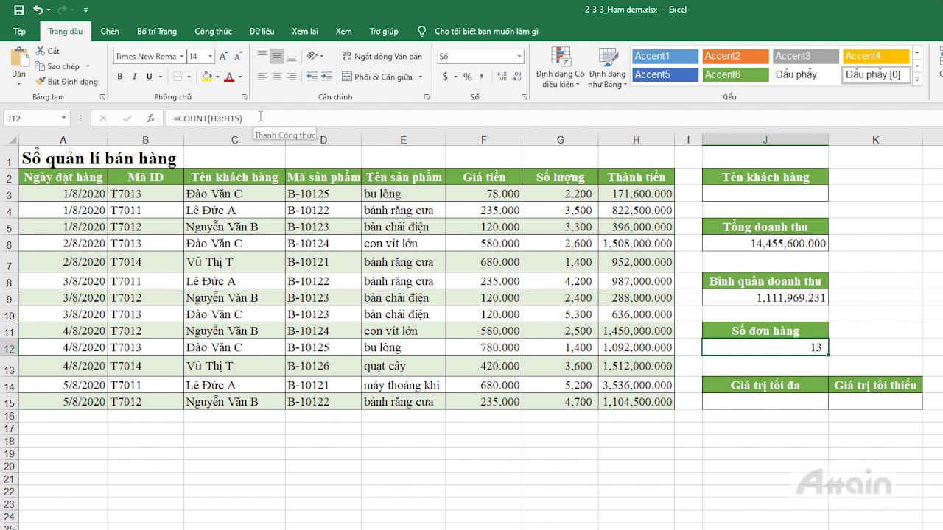Select the Bút Định dạng format painter

point(66,82)
